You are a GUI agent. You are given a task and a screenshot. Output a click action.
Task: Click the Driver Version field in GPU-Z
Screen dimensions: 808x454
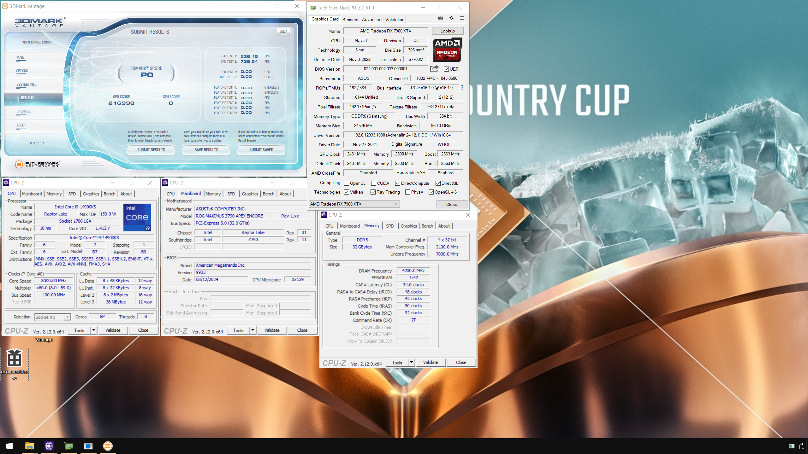coord(403,135)
